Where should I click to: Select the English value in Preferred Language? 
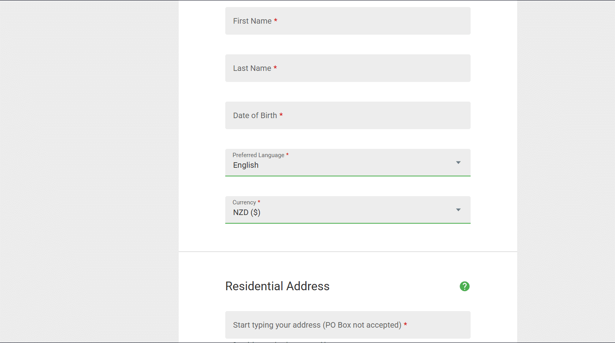(x=246, y=165)
